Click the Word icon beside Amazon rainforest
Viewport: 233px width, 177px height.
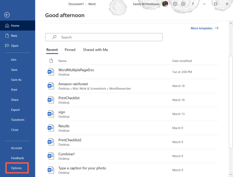pos(51,86)
